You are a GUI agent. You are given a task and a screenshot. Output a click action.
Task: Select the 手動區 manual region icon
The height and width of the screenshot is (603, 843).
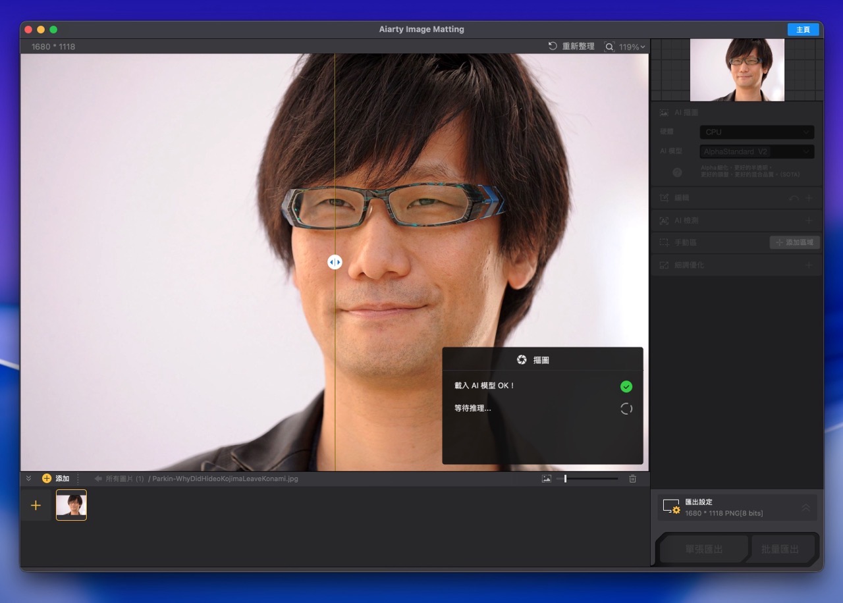pyautogui.click(x=664, y=242)
